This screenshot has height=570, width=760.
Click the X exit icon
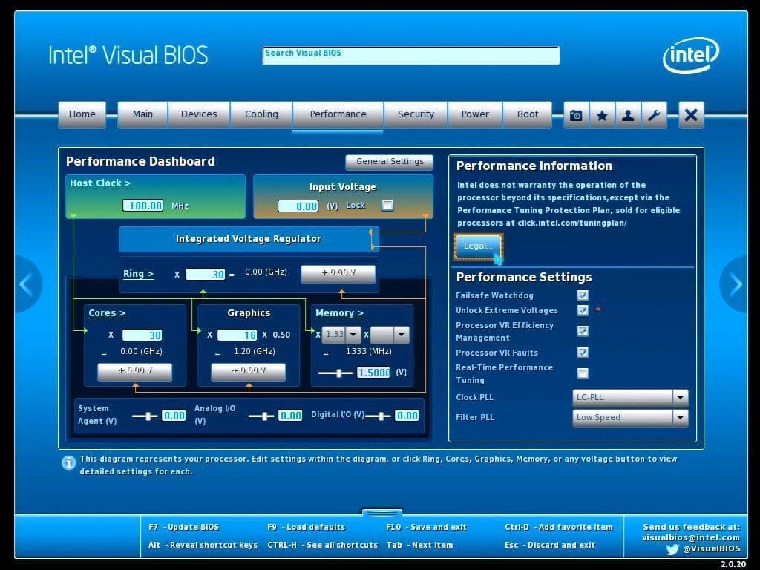pyautogui.click(x=691, y=115)
